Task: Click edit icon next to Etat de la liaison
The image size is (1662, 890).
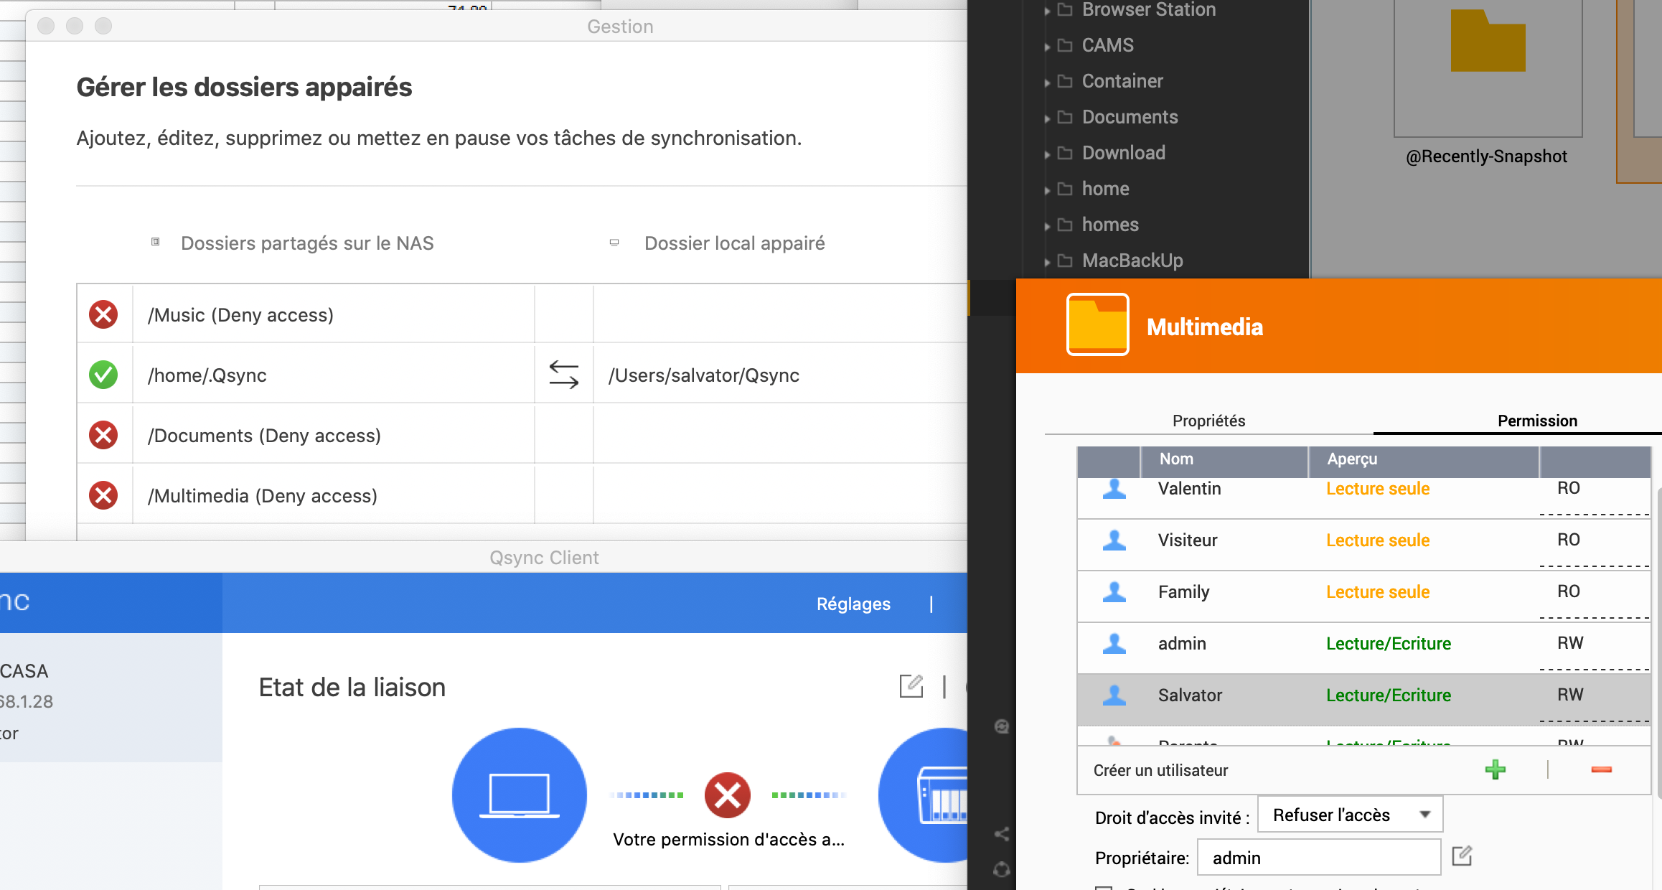Action: (x=911, y=686)
